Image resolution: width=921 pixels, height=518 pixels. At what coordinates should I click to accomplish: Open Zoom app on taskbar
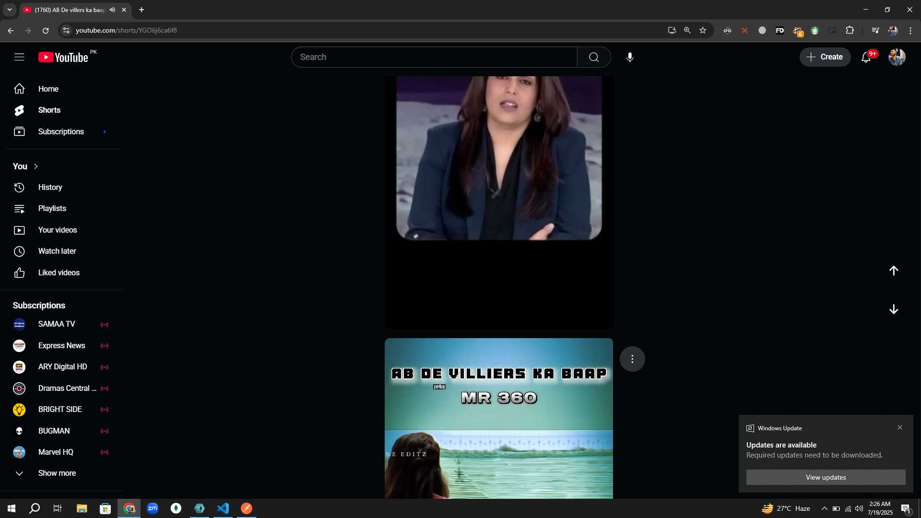point(153,508)
